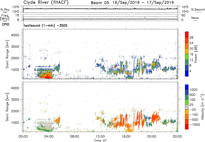Pick the bright blue top segment of velocity colorbar

tap(187, 87)
